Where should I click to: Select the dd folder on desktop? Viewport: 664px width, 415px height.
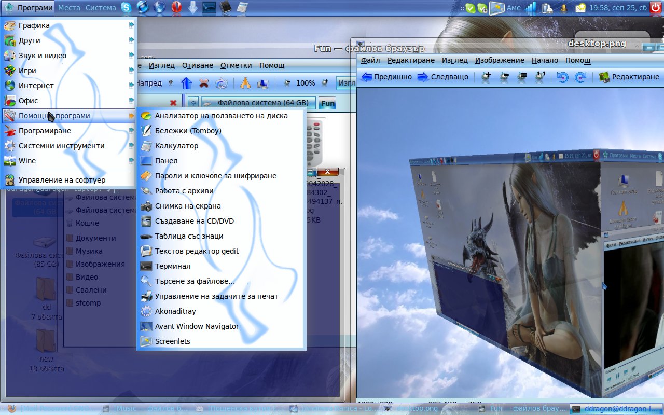(x=46, y=297)
